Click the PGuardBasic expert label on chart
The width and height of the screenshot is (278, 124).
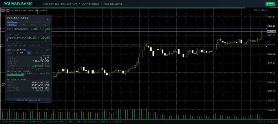pos(261,10)
